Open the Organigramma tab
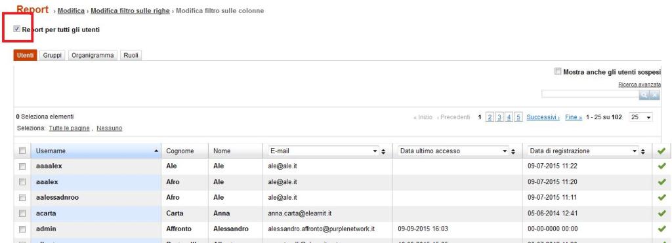This screenshot has height=243, width=672. [x=93, y=55]
